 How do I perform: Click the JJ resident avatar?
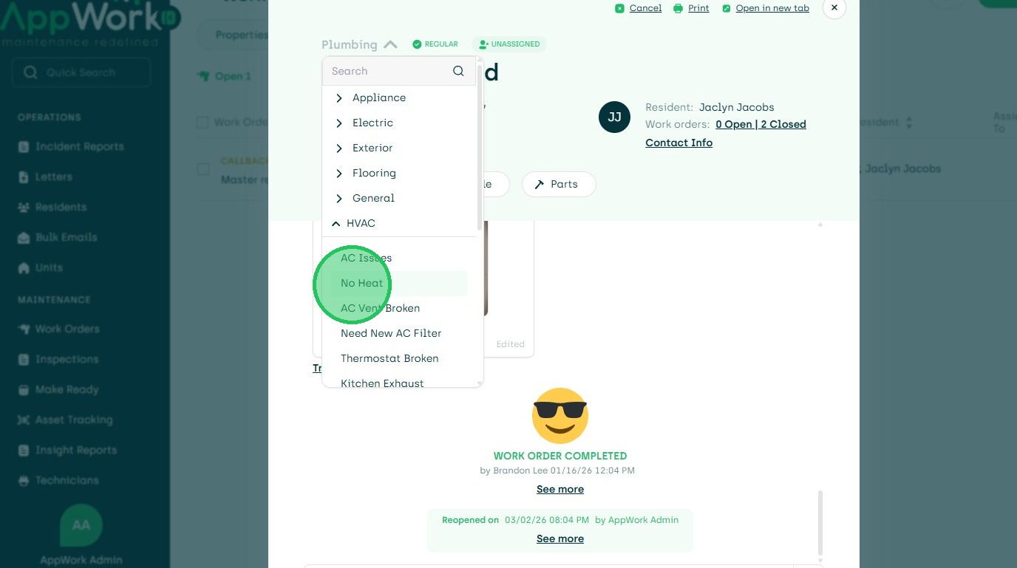click(614, 117)
